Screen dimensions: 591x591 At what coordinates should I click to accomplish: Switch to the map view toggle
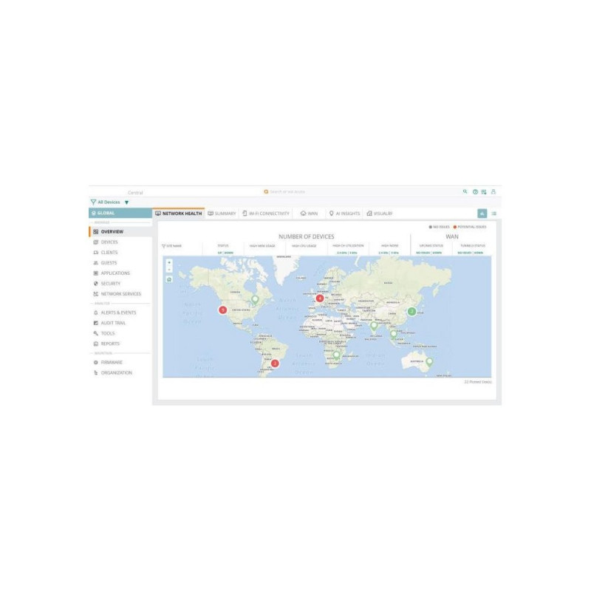tap(482, 213)
